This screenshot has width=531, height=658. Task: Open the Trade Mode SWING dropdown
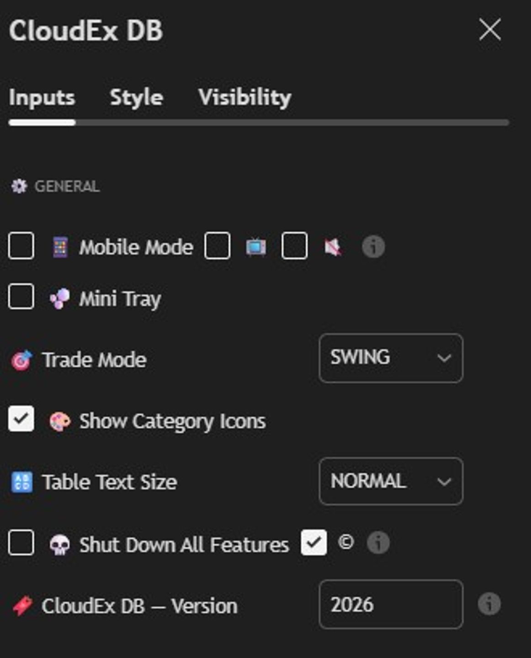pyautogui.click(x=391, y=358)
